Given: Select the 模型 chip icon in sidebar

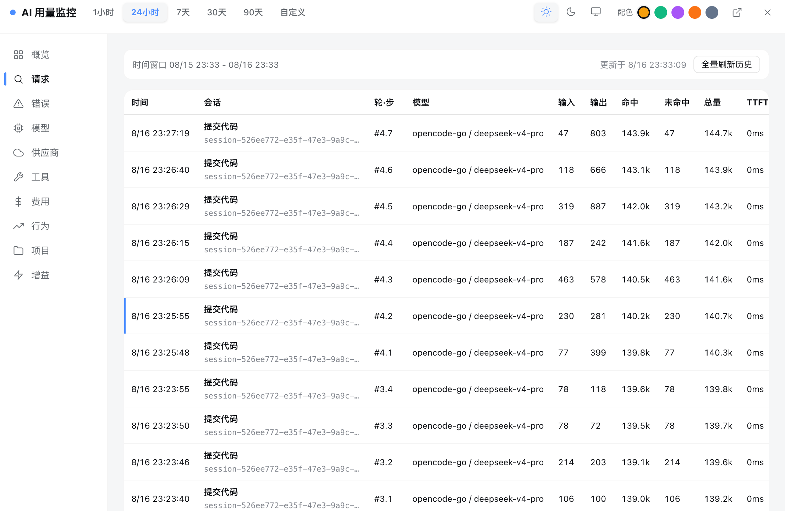Looking at the screenshot, I should tap(18, 128).
